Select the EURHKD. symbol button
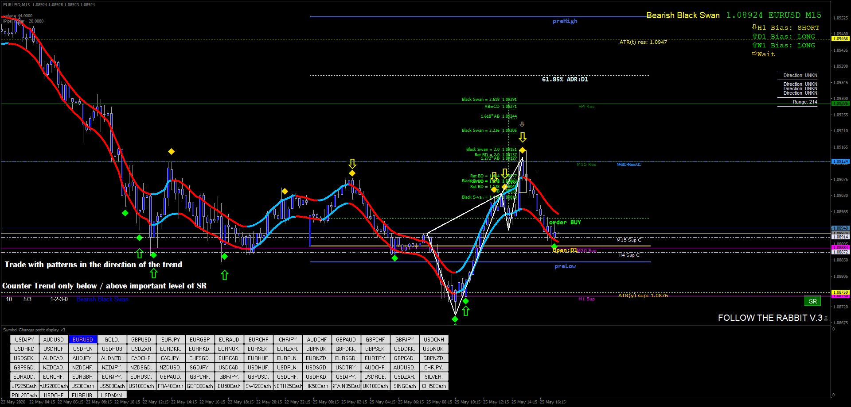 tap(200, 349)
